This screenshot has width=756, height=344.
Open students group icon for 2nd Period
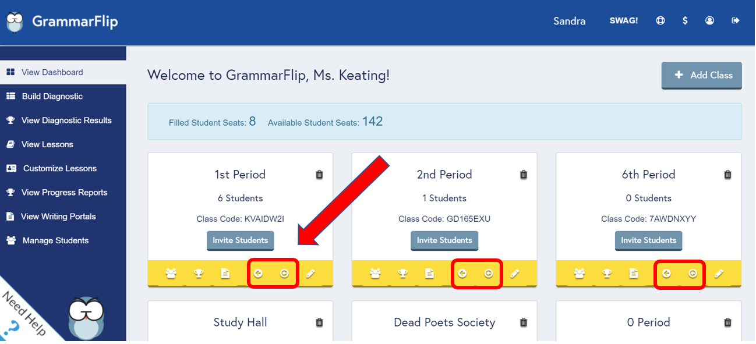point(375,274)
